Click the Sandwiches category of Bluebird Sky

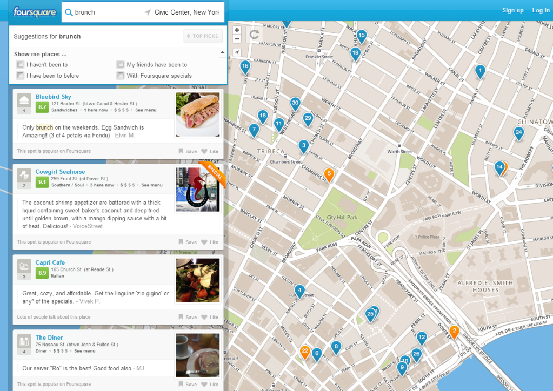tap(64, 110)
